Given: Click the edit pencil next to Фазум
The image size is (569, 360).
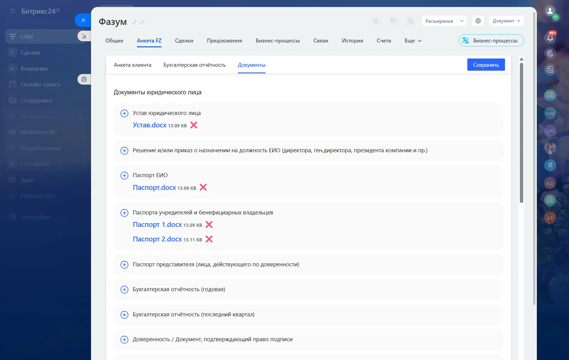Looking at the screenshot, I should click(x=134, y=22).
